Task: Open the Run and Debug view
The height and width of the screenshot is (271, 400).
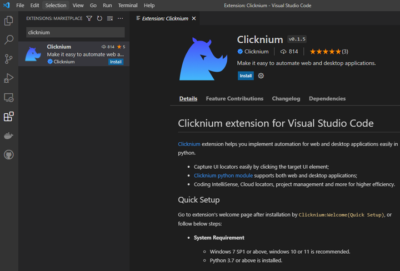Action: (x=8, y=78)
